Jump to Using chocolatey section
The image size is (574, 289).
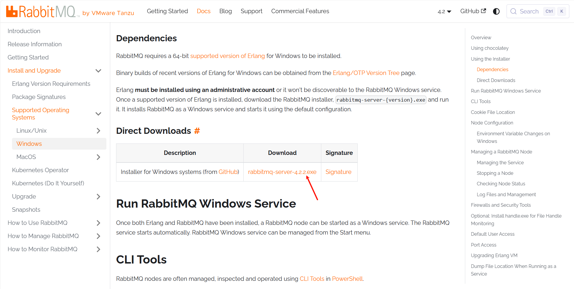[490, 48]
